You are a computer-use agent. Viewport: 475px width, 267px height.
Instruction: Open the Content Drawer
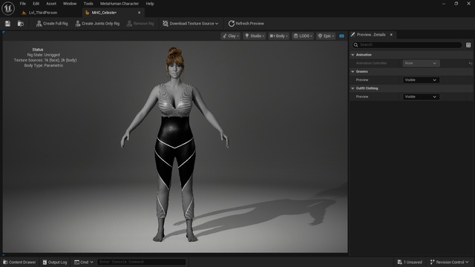coord(19,262)
